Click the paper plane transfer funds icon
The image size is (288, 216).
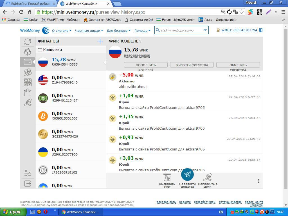tap(187, 175)
